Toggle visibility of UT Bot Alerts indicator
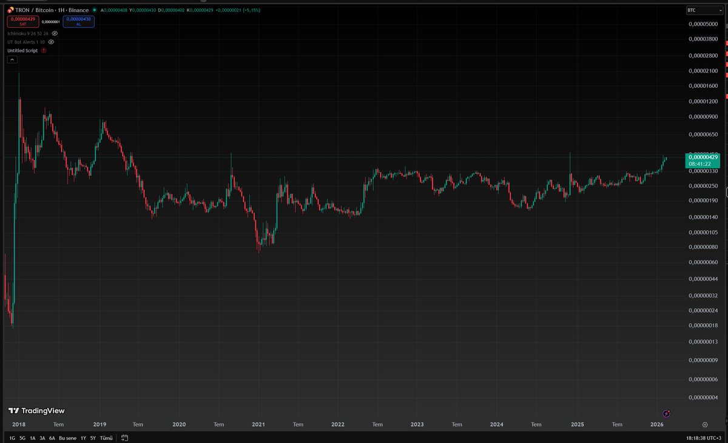 (52, 42)
